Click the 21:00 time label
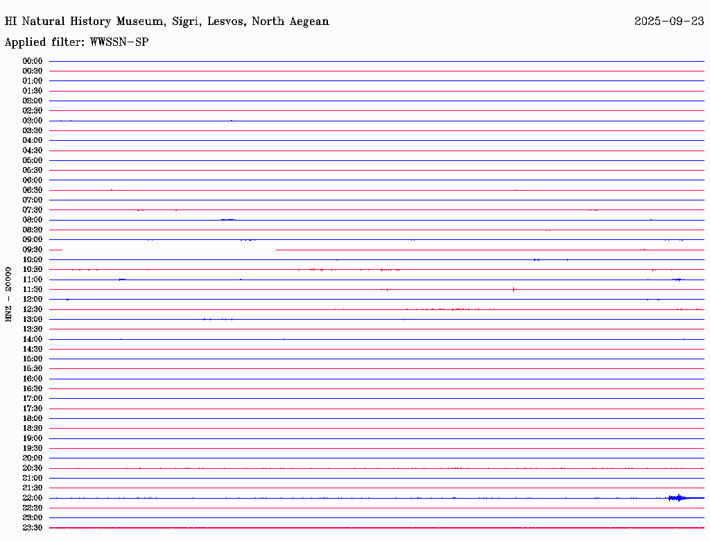710x541 pixels. (33, 478)
